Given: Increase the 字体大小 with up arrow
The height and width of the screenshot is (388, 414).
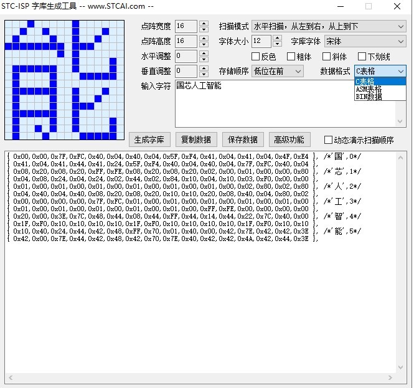Looking at the screenshot, I should point(277,38).
